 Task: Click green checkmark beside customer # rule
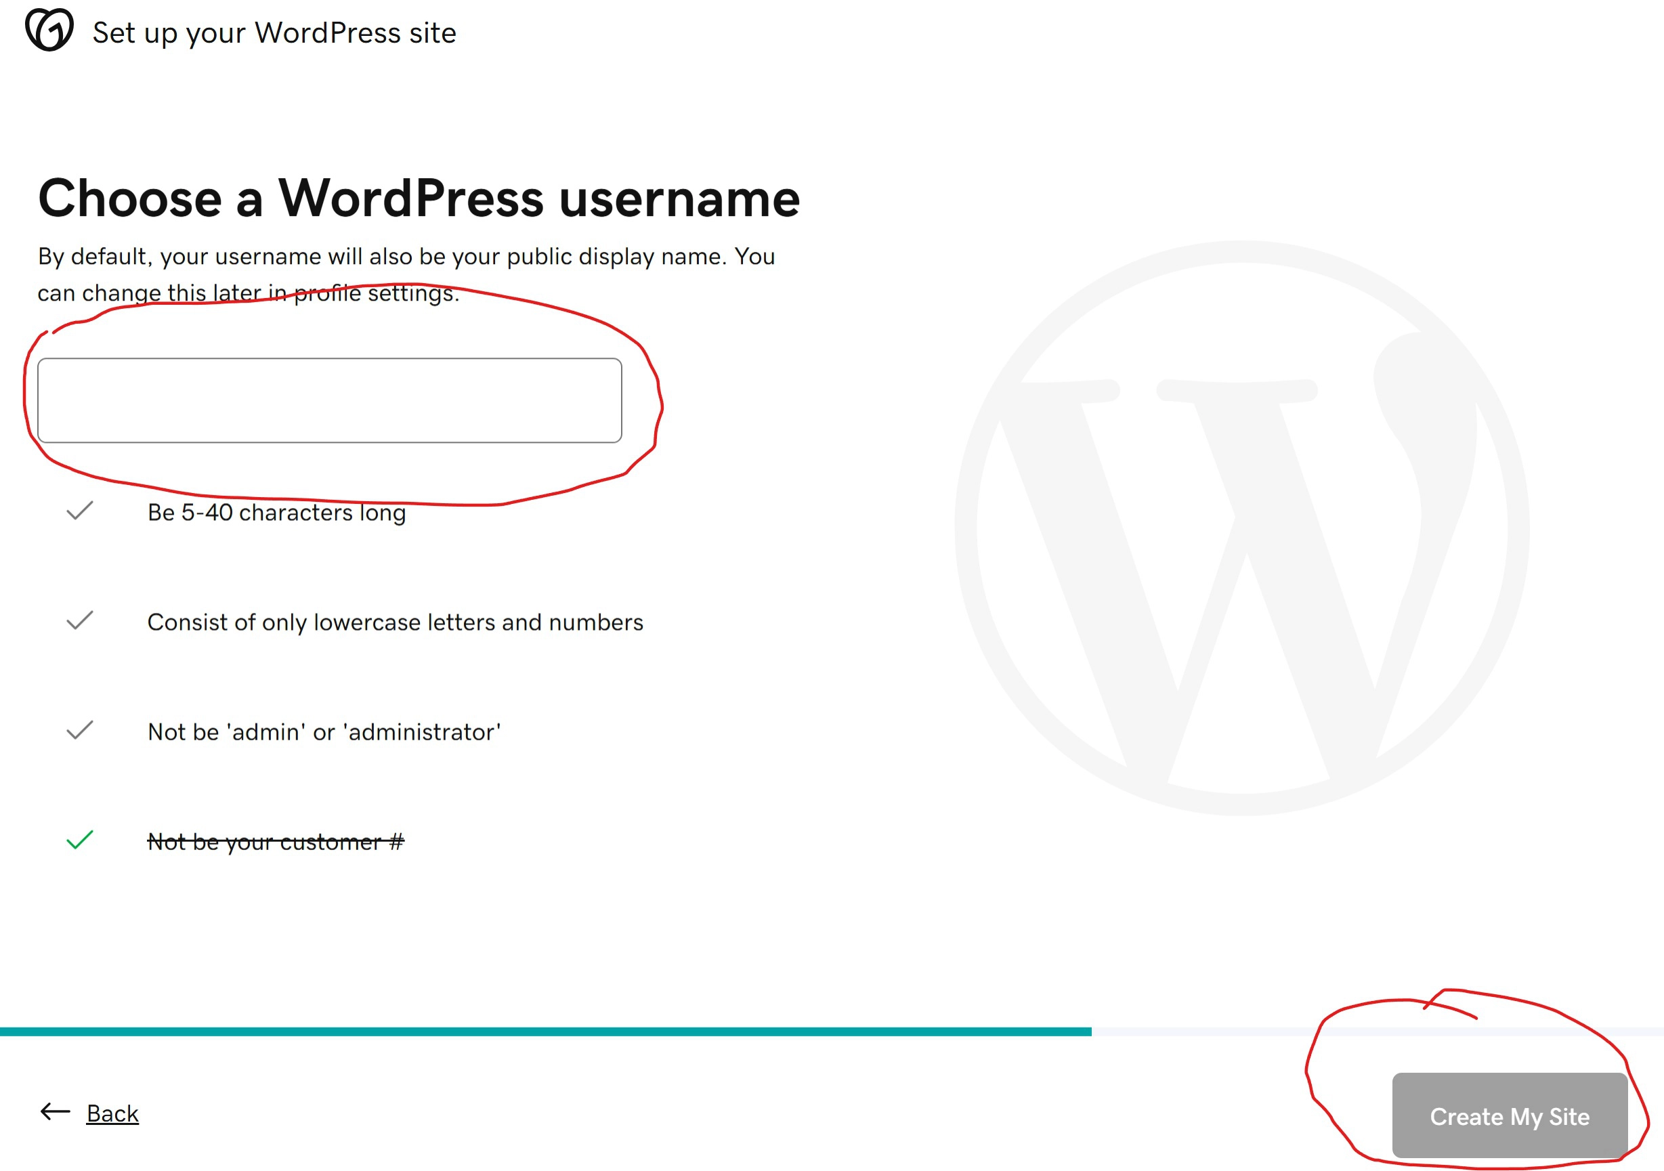tap(80, 840)
